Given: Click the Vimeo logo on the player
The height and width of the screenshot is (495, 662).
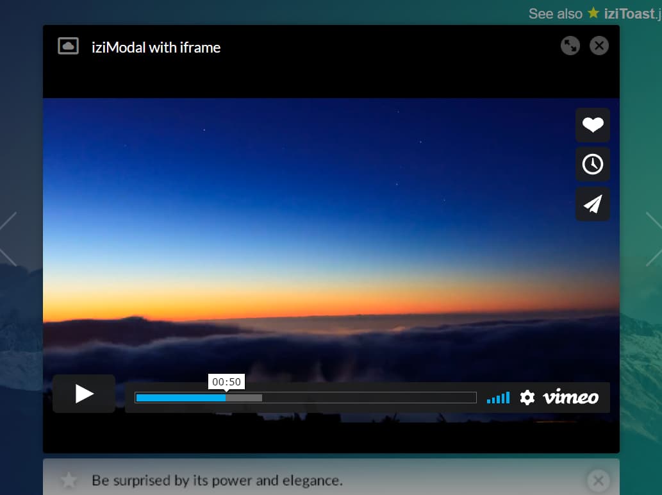Looking at the screenshot, I should (571, 398).
